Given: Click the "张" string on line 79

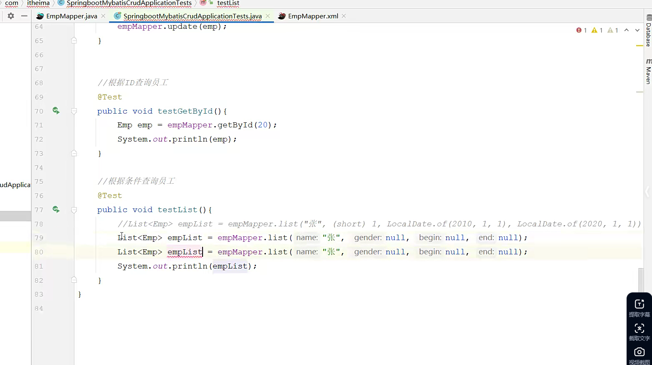Looking at the screenshot, I should pos(331,238).
